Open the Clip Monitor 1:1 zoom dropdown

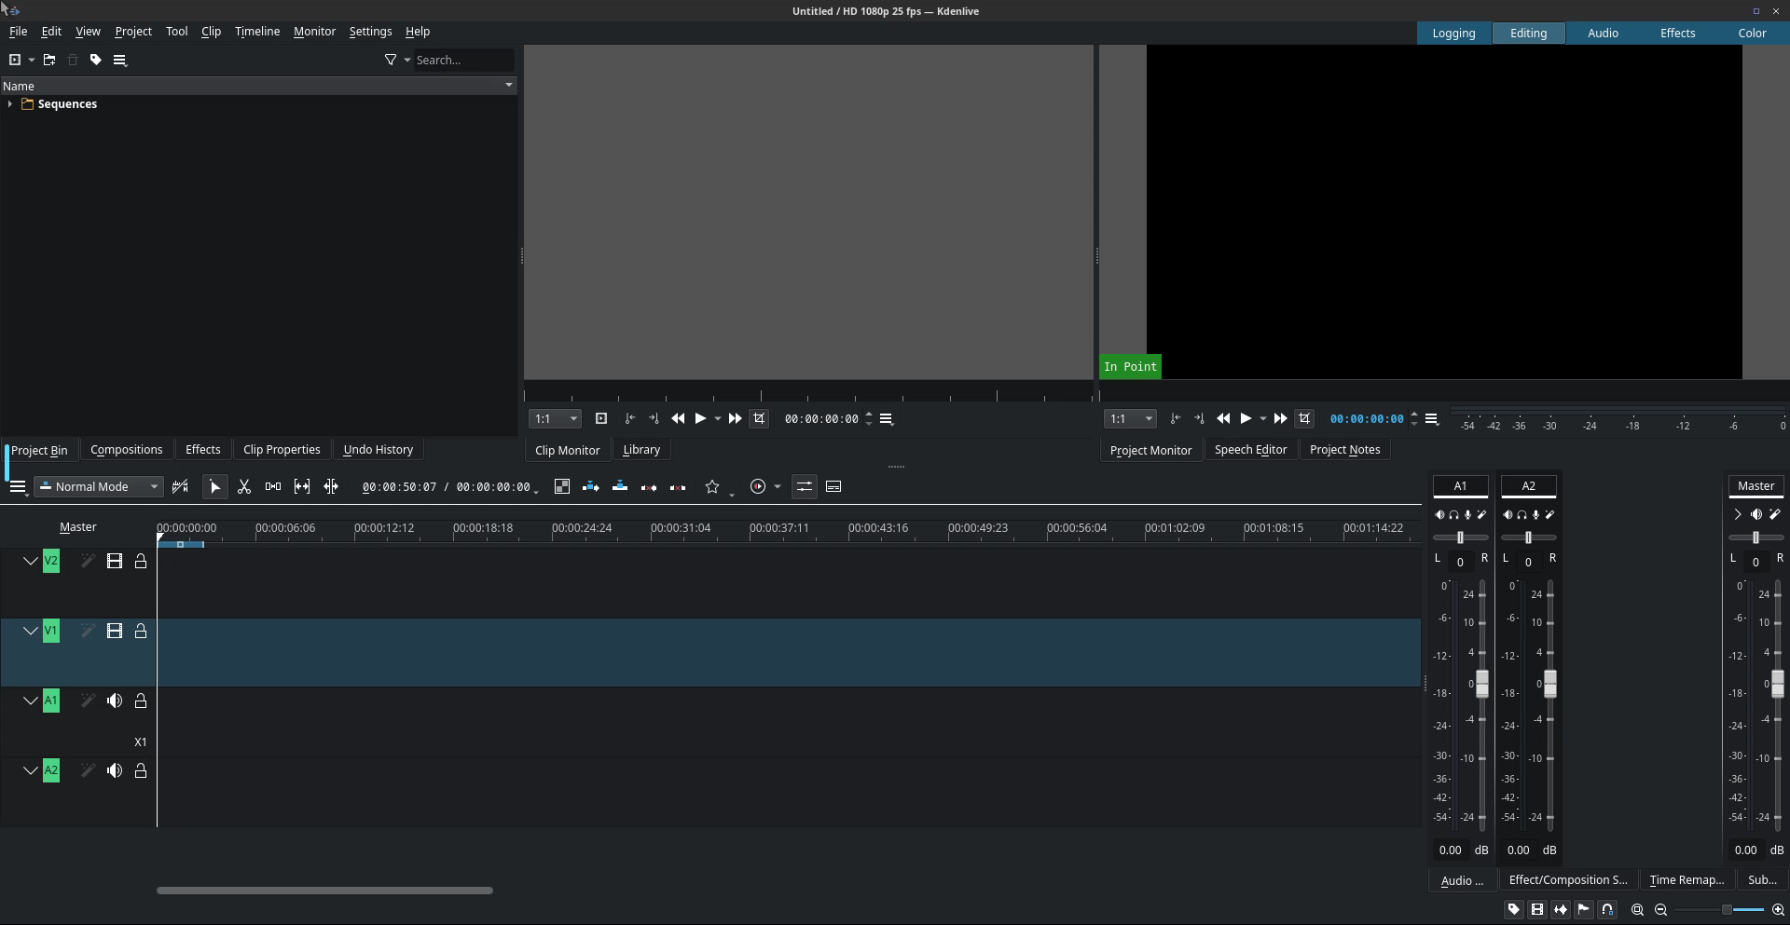[x=555, y=419]
